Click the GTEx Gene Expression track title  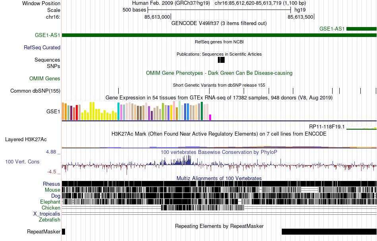coord(219,97)
